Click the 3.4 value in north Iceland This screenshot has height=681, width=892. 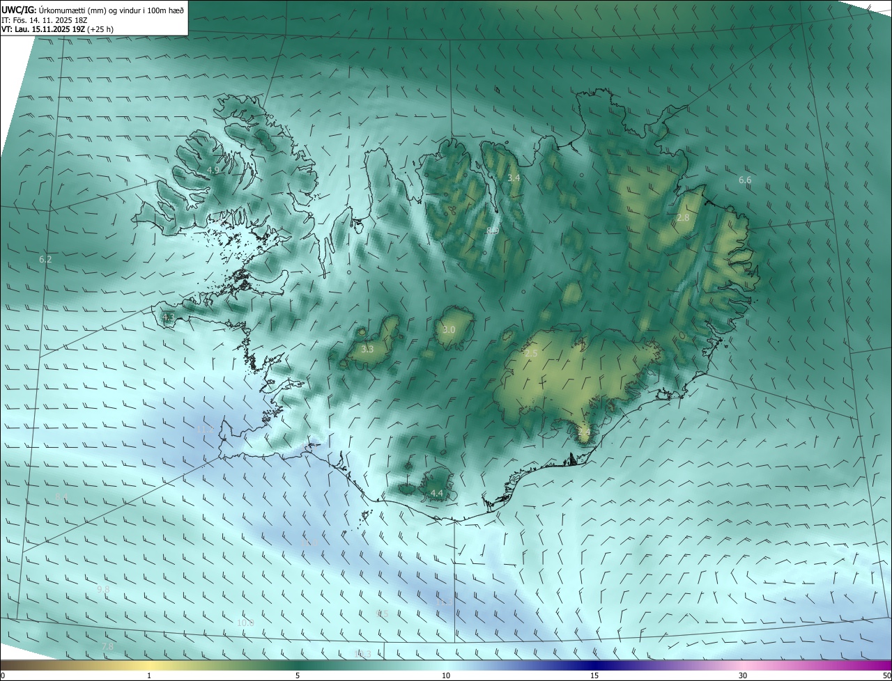[x=514, y=178]
